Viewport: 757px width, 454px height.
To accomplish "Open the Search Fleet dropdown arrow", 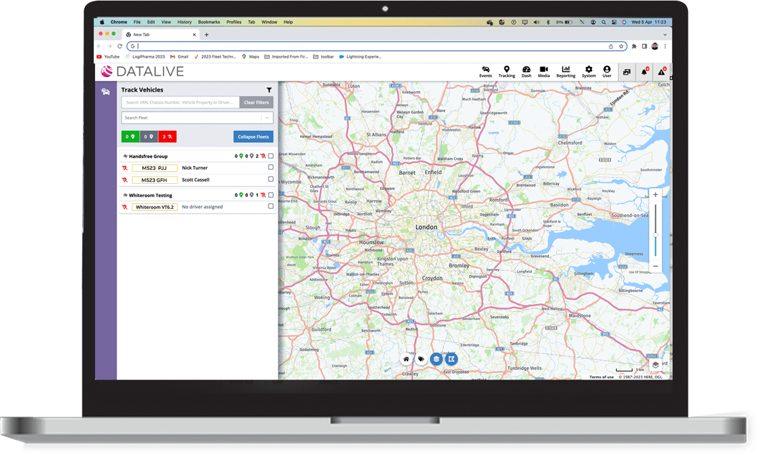I will click(267, 117).
